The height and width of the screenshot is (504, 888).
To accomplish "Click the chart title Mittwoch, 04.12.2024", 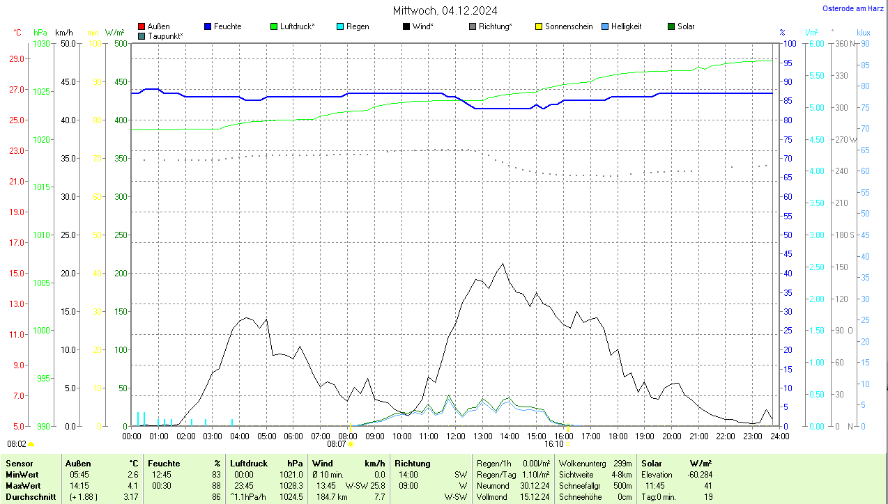I will (x=445, y=10).
